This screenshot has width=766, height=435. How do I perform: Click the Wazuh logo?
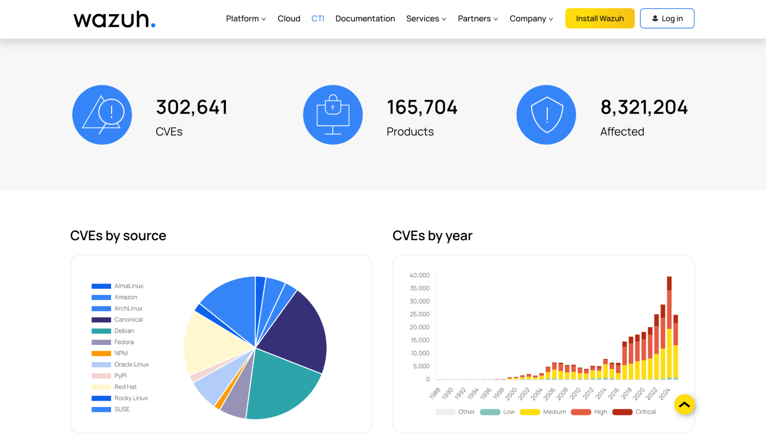point(114,19)
